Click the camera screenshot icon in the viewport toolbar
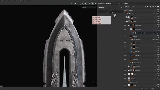Viewport: 160px width, 90px height. pyautogui.click(x=95, y=4)
